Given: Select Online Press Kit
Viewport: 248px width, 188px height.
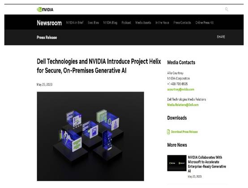Looking at the screenshot, I should tap(204, 23).
